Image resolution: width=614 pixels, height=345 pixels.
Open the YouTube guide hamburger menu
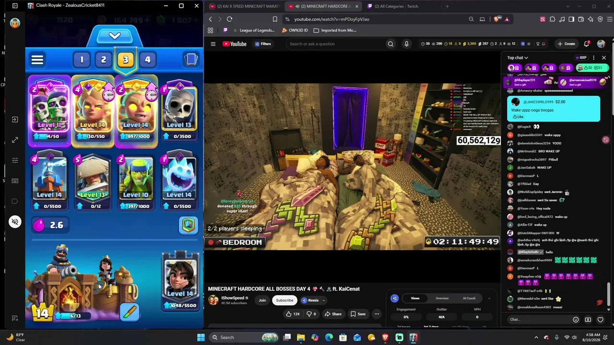pyautogui.click(x=213, y=44)
